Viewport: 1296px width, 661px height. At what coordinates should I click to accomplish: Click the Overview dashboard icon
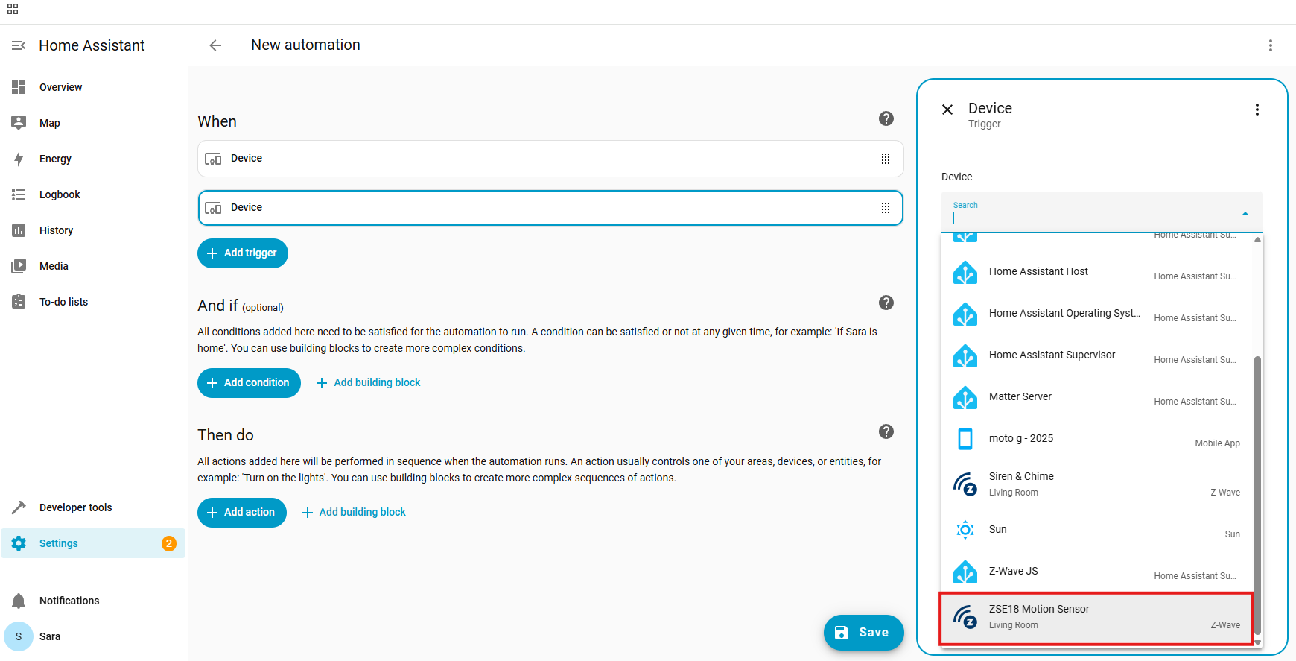pos(19,87)
